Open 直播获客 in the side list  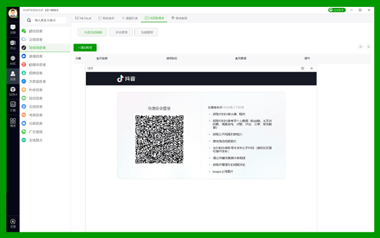36,56
